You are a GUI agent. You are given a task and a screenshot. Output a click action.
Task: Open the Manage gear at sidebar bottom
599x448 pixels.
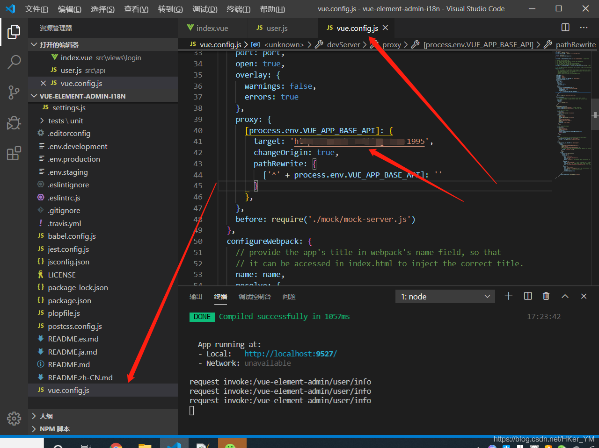(x=14, y=418)
